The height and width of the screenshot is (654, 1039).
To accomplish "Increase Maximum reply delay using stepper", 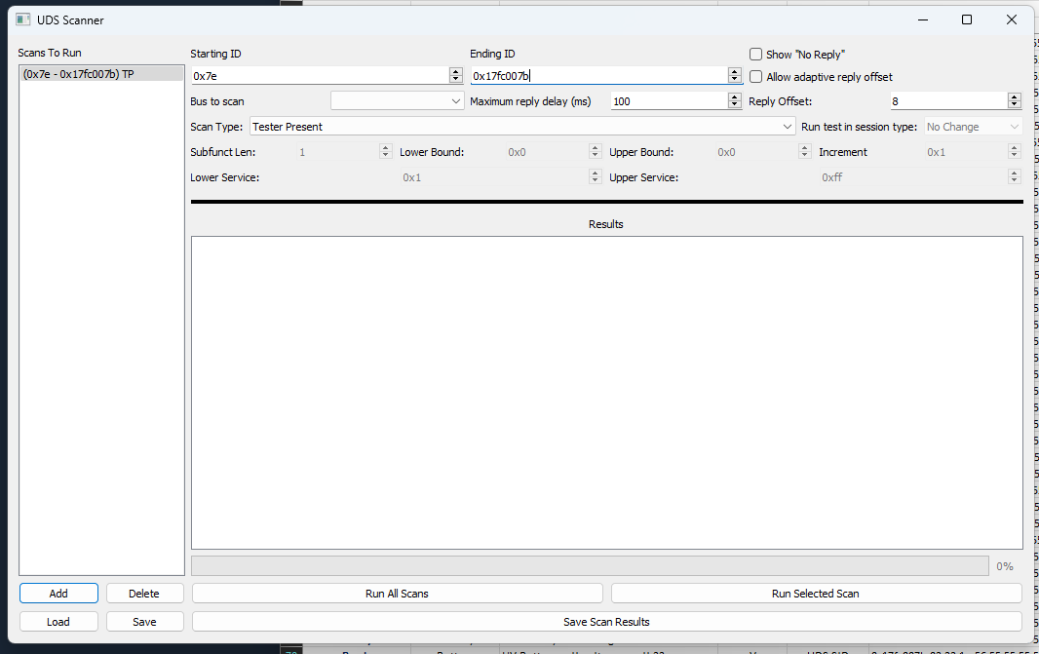I will click(x=733, y=96).
